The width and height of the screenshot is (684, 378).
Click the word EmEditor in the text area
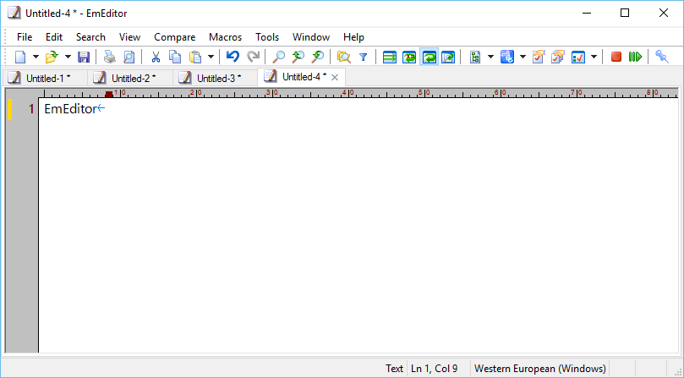click(x=70, y=109)
